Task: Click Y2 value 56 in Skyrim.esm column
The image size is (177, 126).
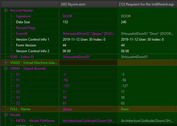Action: [x=64, y=98]
